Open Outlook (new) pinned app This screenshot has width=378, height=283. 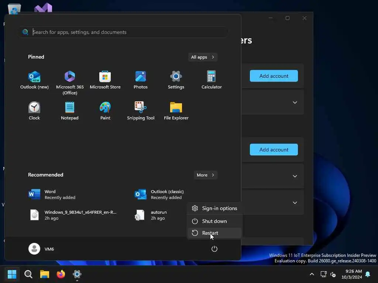pos(34,80)
